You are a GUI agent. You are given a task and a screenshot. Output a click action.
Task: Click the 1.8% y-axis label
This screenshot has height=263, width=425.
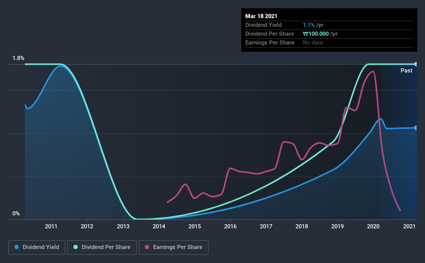[x=18, y=59]
